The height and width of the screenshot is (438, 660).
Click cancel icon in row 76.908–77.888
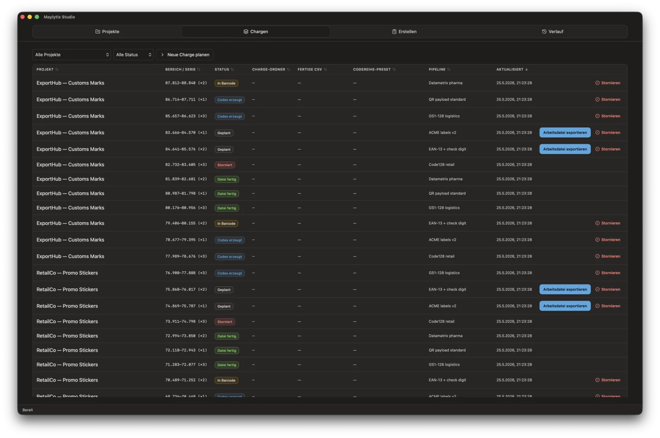[597, 273]
